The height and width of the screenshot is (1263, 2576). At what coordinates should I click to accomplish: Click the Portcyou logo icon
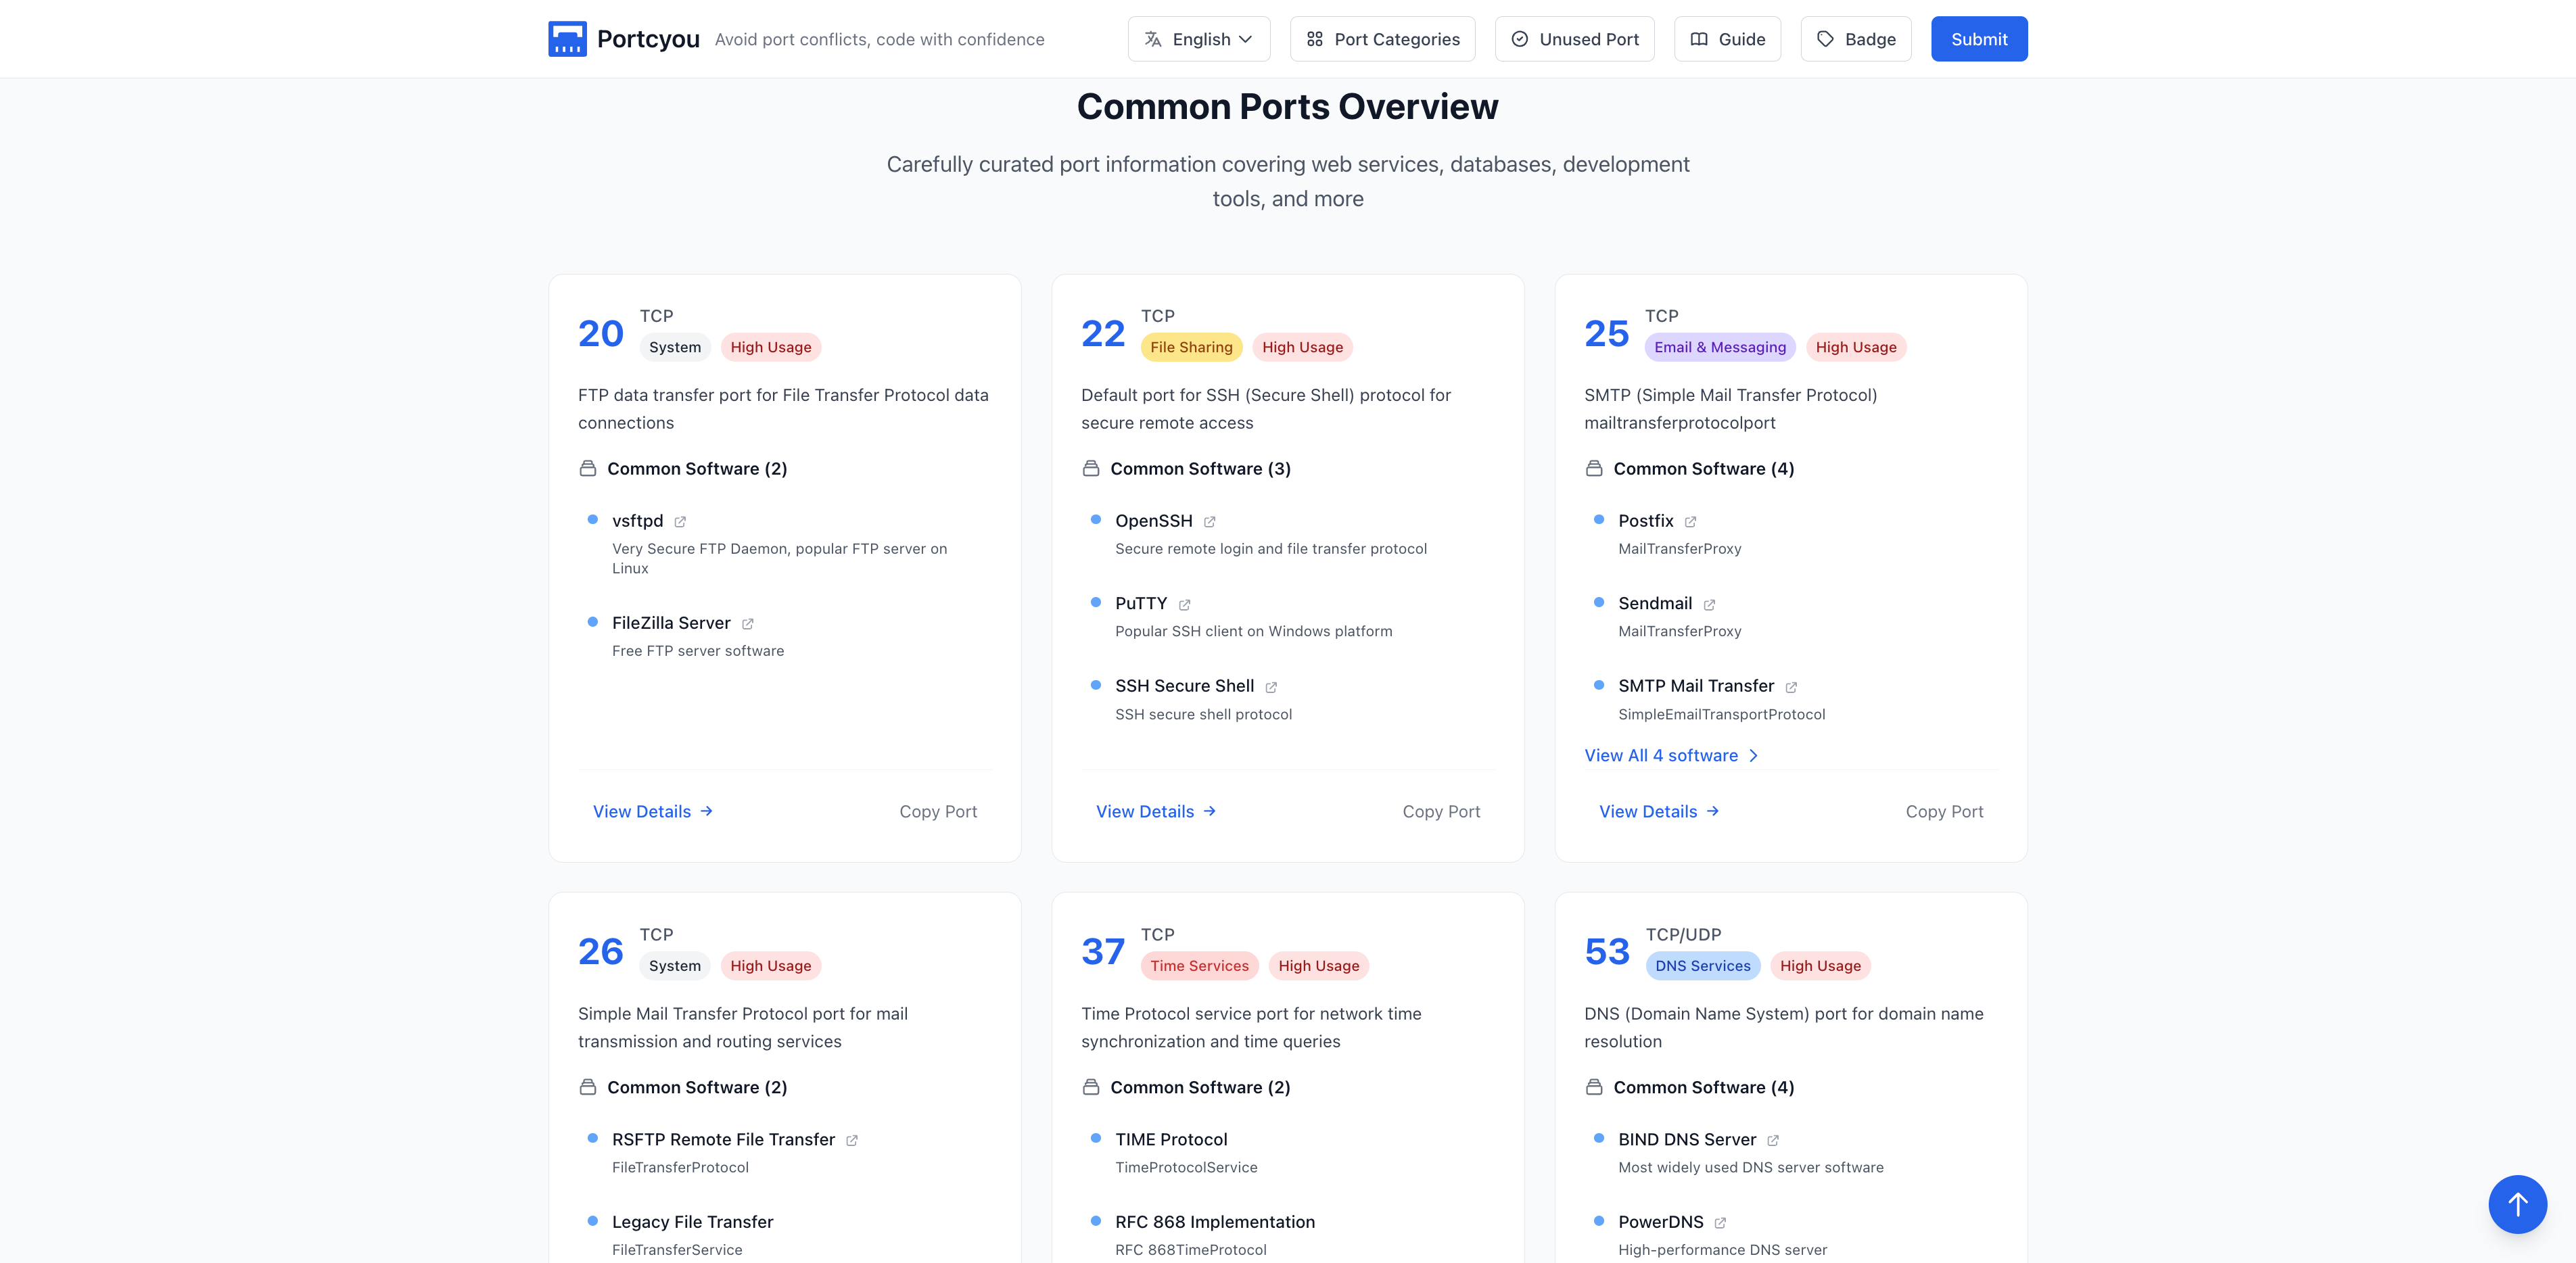click(x=567, y=39)
